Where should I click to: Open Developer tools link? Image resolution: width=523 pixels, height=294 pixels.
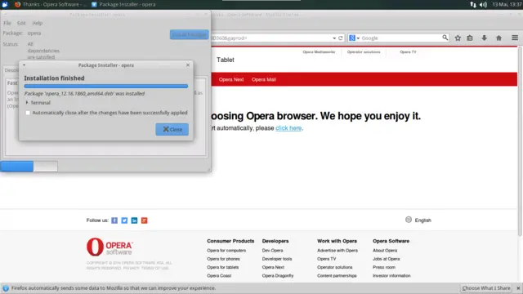277,259
